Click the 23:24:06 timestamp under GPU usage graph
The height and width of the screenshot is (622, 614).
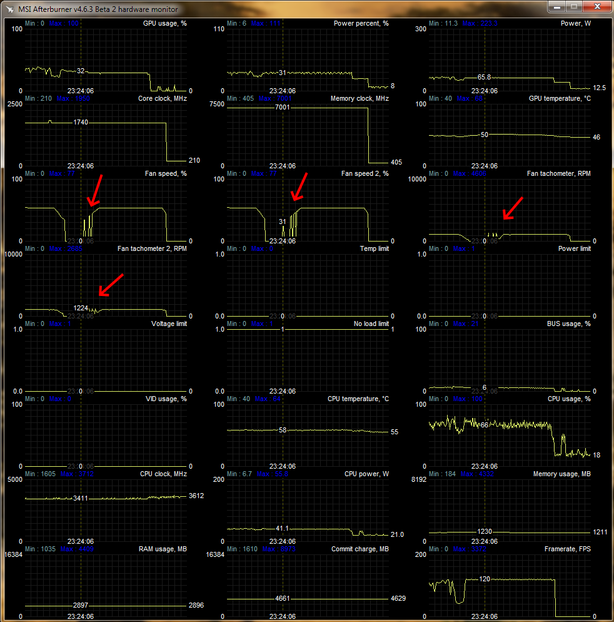81,91
